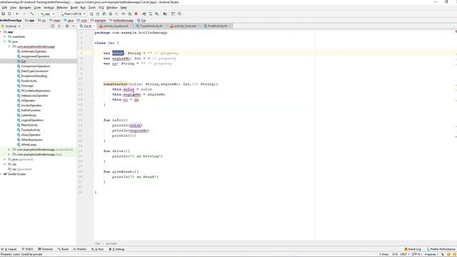This screenshot has height=257, width=457.
Task: Switch to ToyotaActivity.kt editor tab
Action: click(x=151, y=26)
